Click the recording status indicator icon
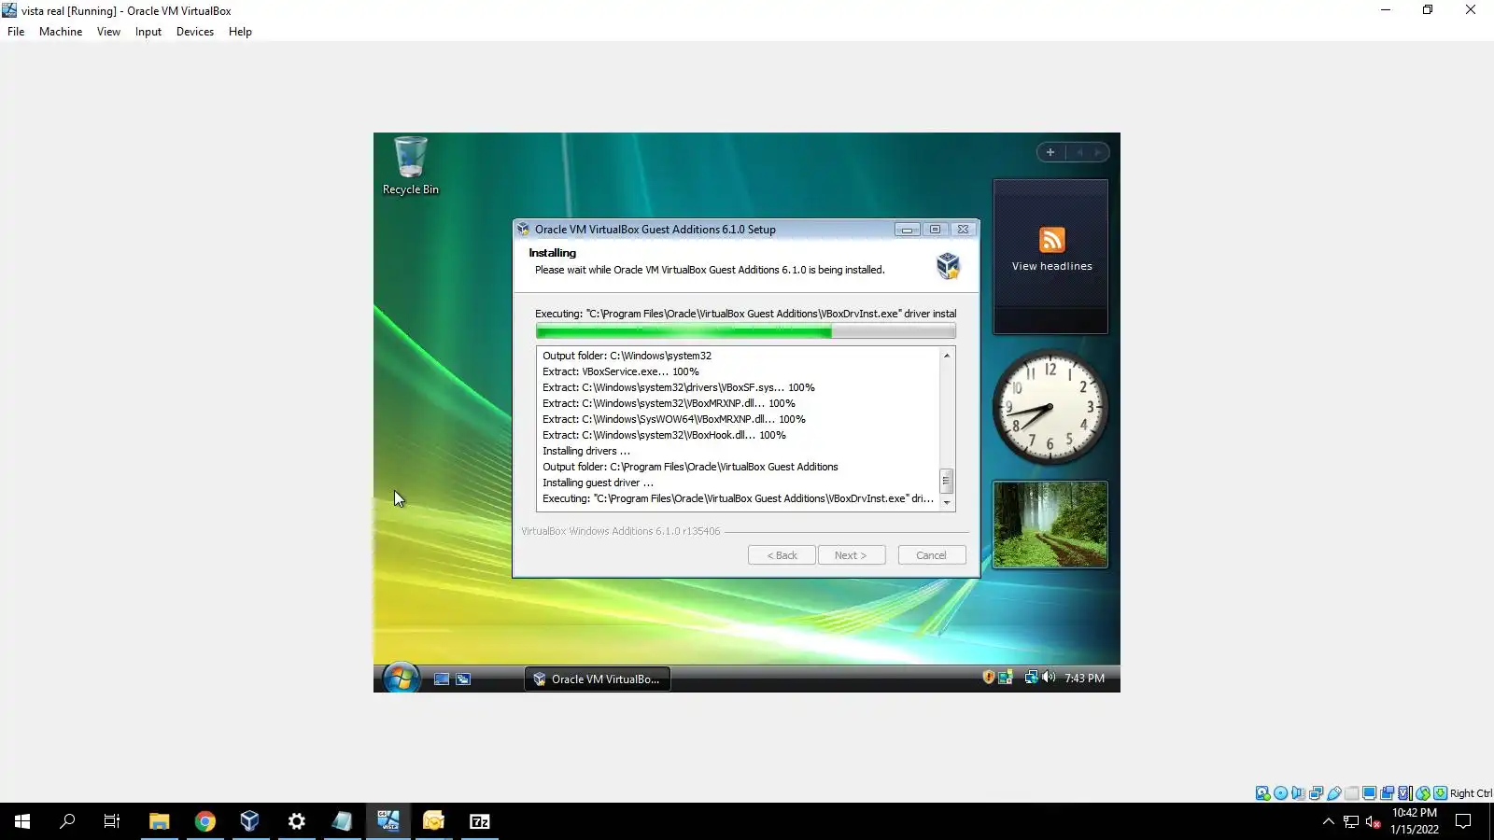Screen dimensions: 1494x840 (1387, 793)
